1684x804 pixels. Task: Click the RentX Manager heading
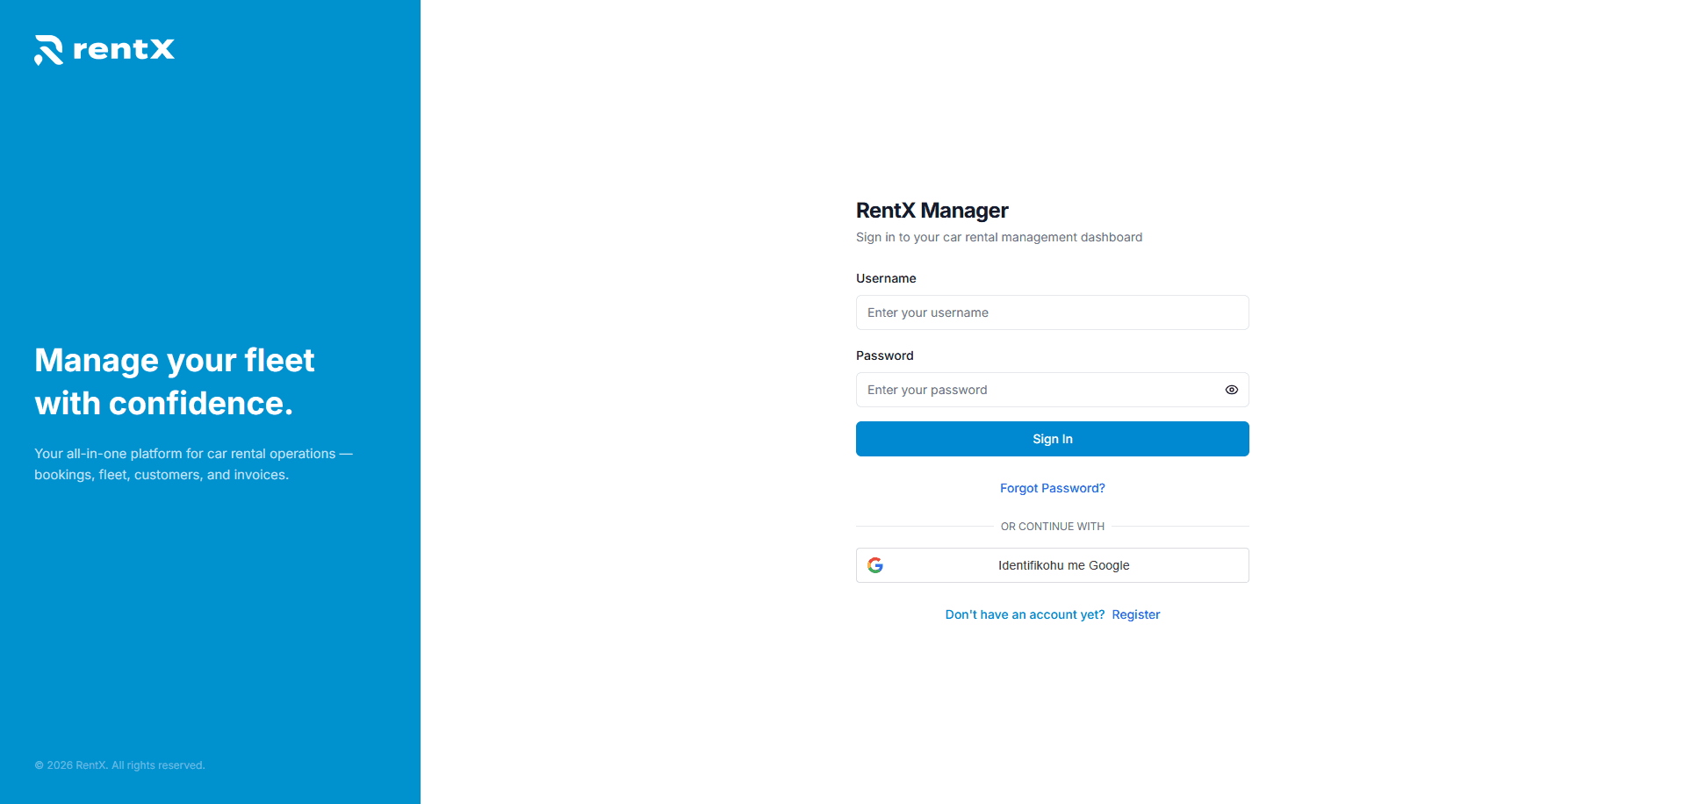[x=932, y=211]
